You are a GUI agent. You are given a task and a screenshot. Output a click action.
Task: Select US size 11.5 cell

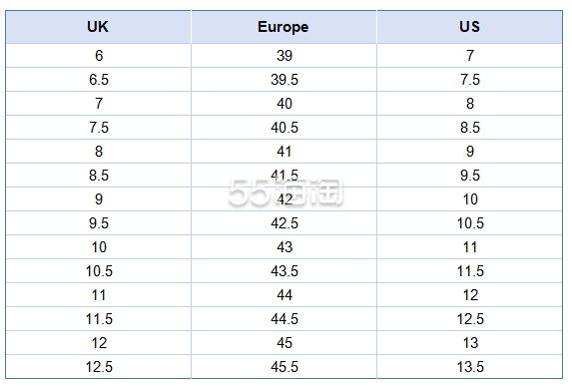tap(469, 271)
